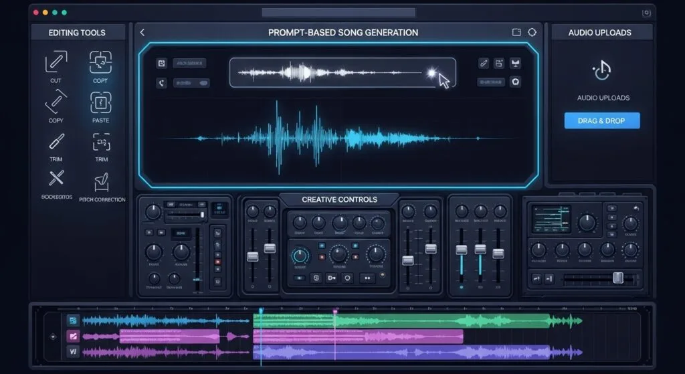Click the horizontal slider handle in the right module
This screenshot has height=374, width=685.
(x=617, y=278)
